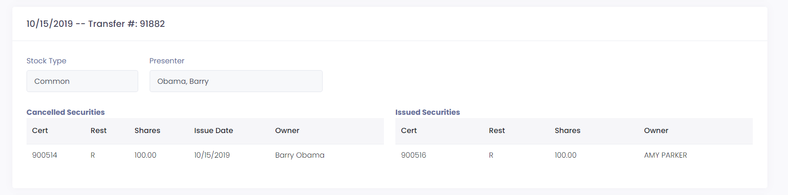The image size is (788, 195).
Task: Select the 10/15/2019 issue date cell
Action: point(212,155)
